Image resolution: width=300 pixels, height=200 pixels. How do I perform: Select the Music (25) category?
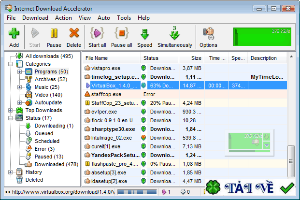click(47, 87)
